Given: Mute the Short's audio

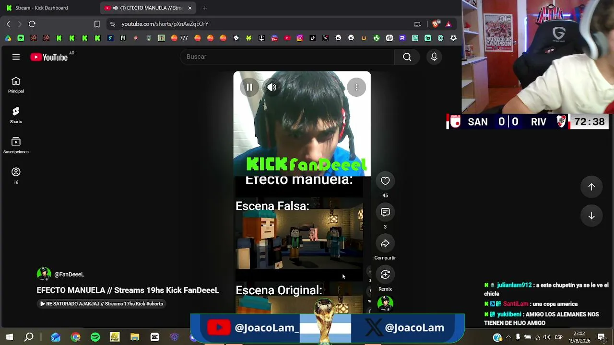Looking at the screenshot, I should point(272,87).
